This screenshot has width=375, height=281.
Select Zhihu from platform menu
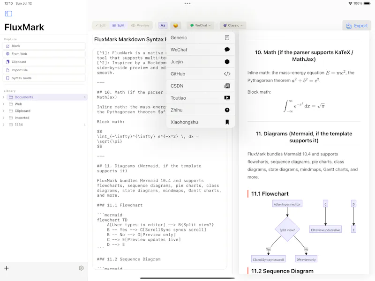click(x=200, y=110)
